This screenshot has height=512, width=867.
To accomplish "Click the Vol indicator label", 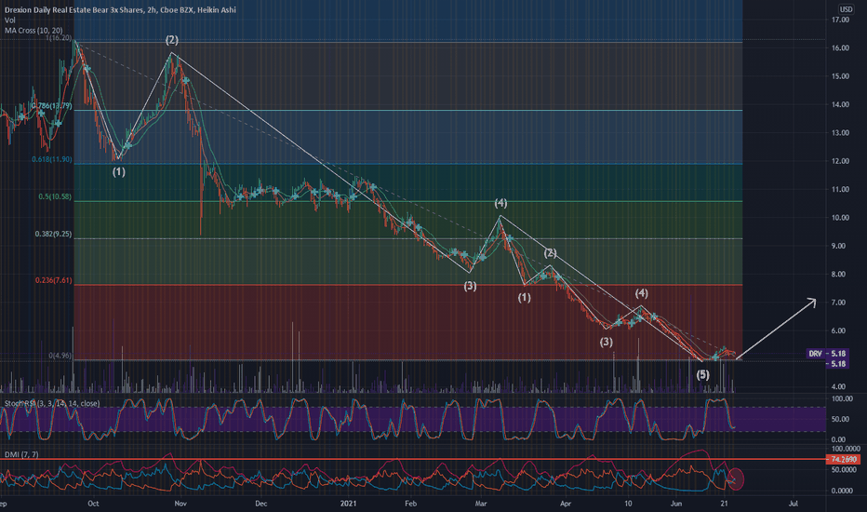I will (x=10, y=20).
